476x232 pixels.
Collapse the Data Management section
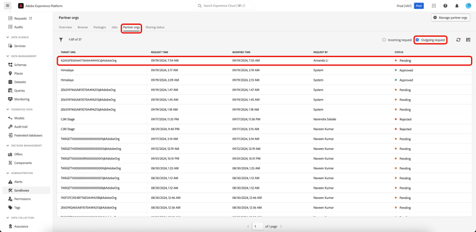pyautogui.click(x=8, y=56)
